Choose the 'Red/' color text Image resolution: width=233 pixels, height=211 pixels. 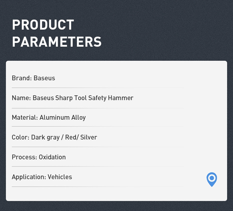72,137
